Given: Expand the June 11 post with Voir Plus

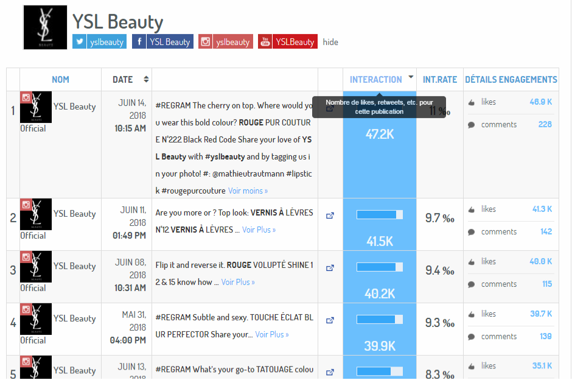Looking at the screenshot, I should pyautogui.click(x=259, y=230).
